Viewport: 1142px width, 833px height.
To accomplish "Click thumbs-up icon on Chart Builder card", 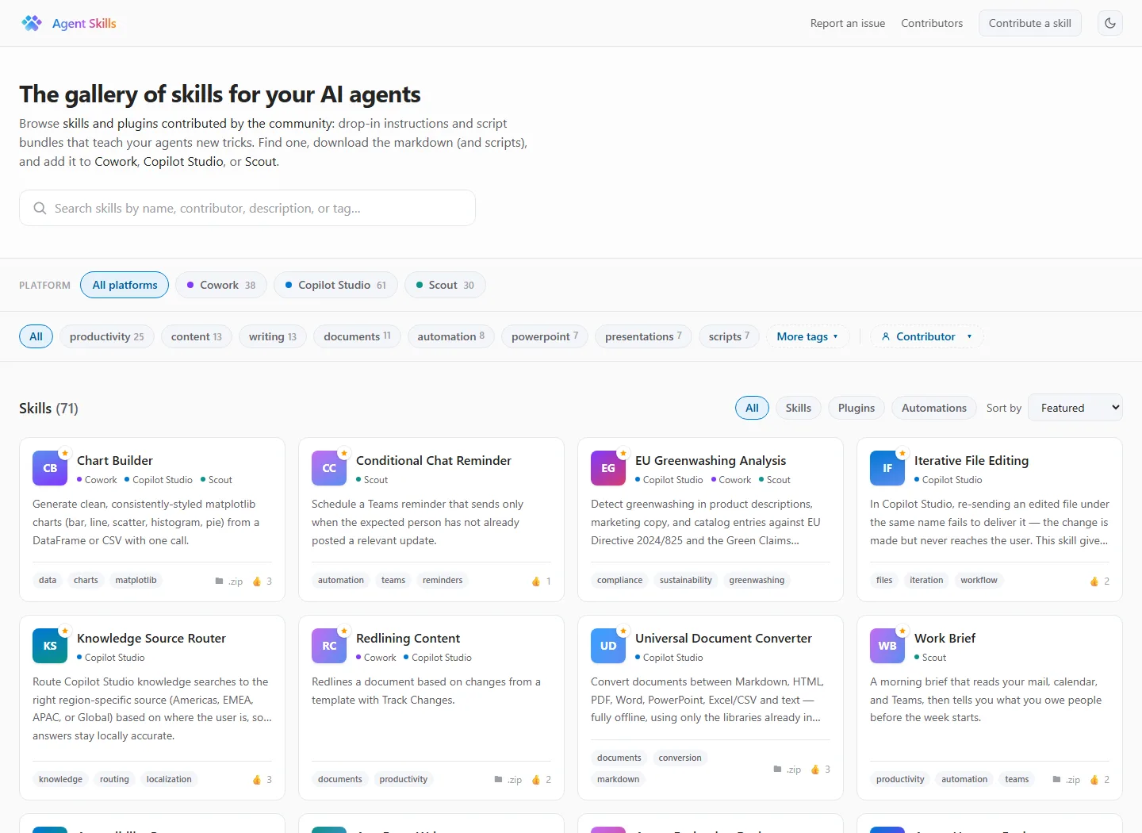I will [x=257, y=582].
